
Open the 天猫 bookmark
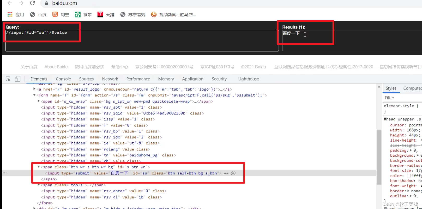coord(106,15)
